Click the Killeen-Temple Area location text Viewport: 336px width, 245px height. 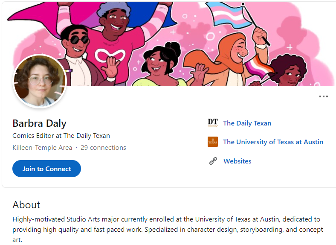[42, 148]
